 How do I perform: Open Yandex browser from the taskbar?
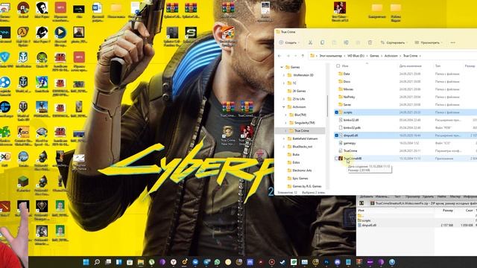[174, 262]
